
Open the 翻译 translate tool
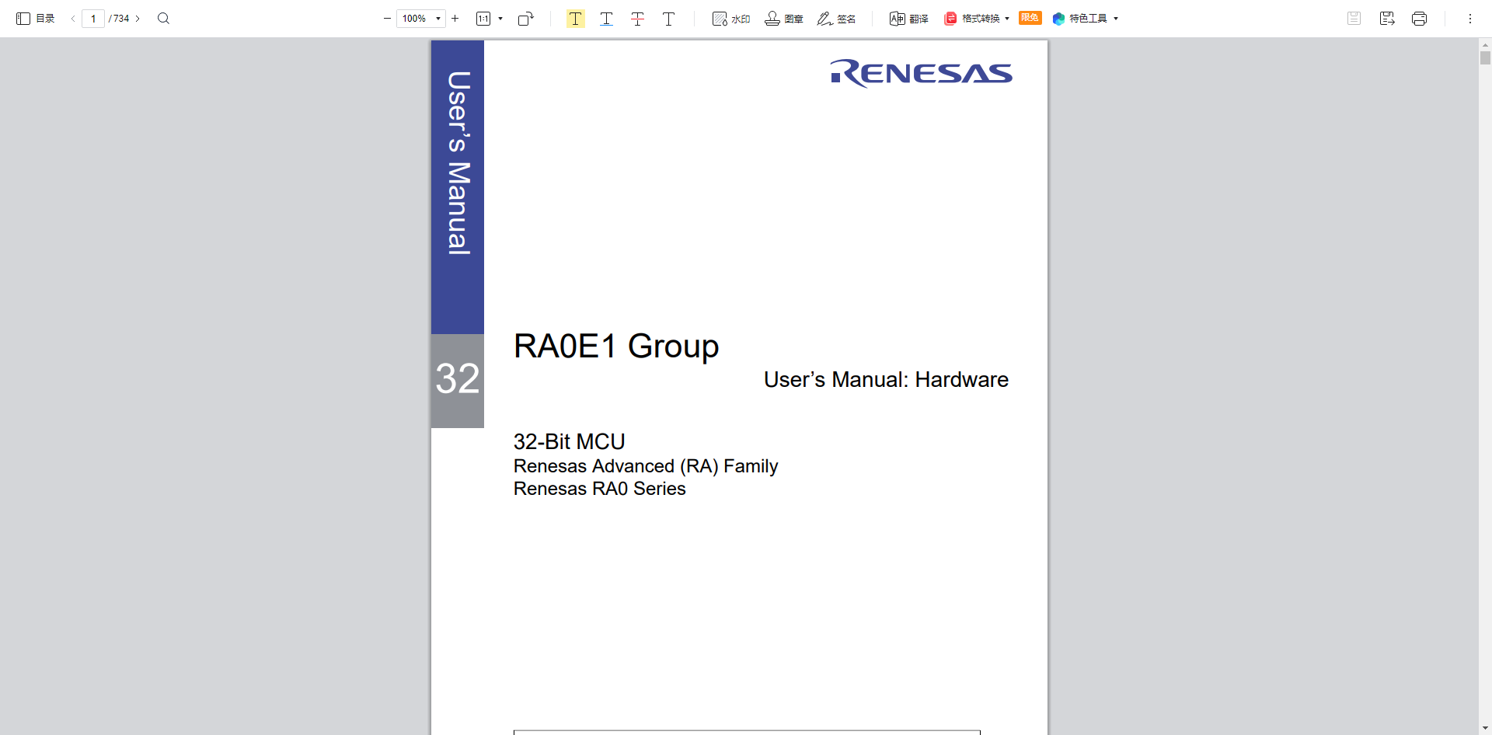pos(908,19)
